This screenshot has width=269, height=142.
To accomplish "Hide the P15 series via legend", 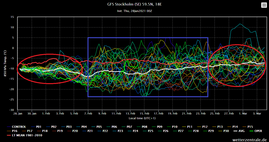I will tap(247, 127).
